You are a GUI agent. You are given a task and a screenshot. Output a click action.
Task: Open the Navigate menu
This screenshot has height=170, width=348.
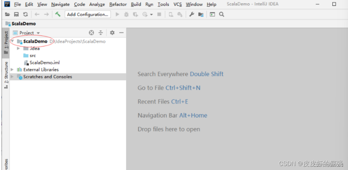click(60, 4)
